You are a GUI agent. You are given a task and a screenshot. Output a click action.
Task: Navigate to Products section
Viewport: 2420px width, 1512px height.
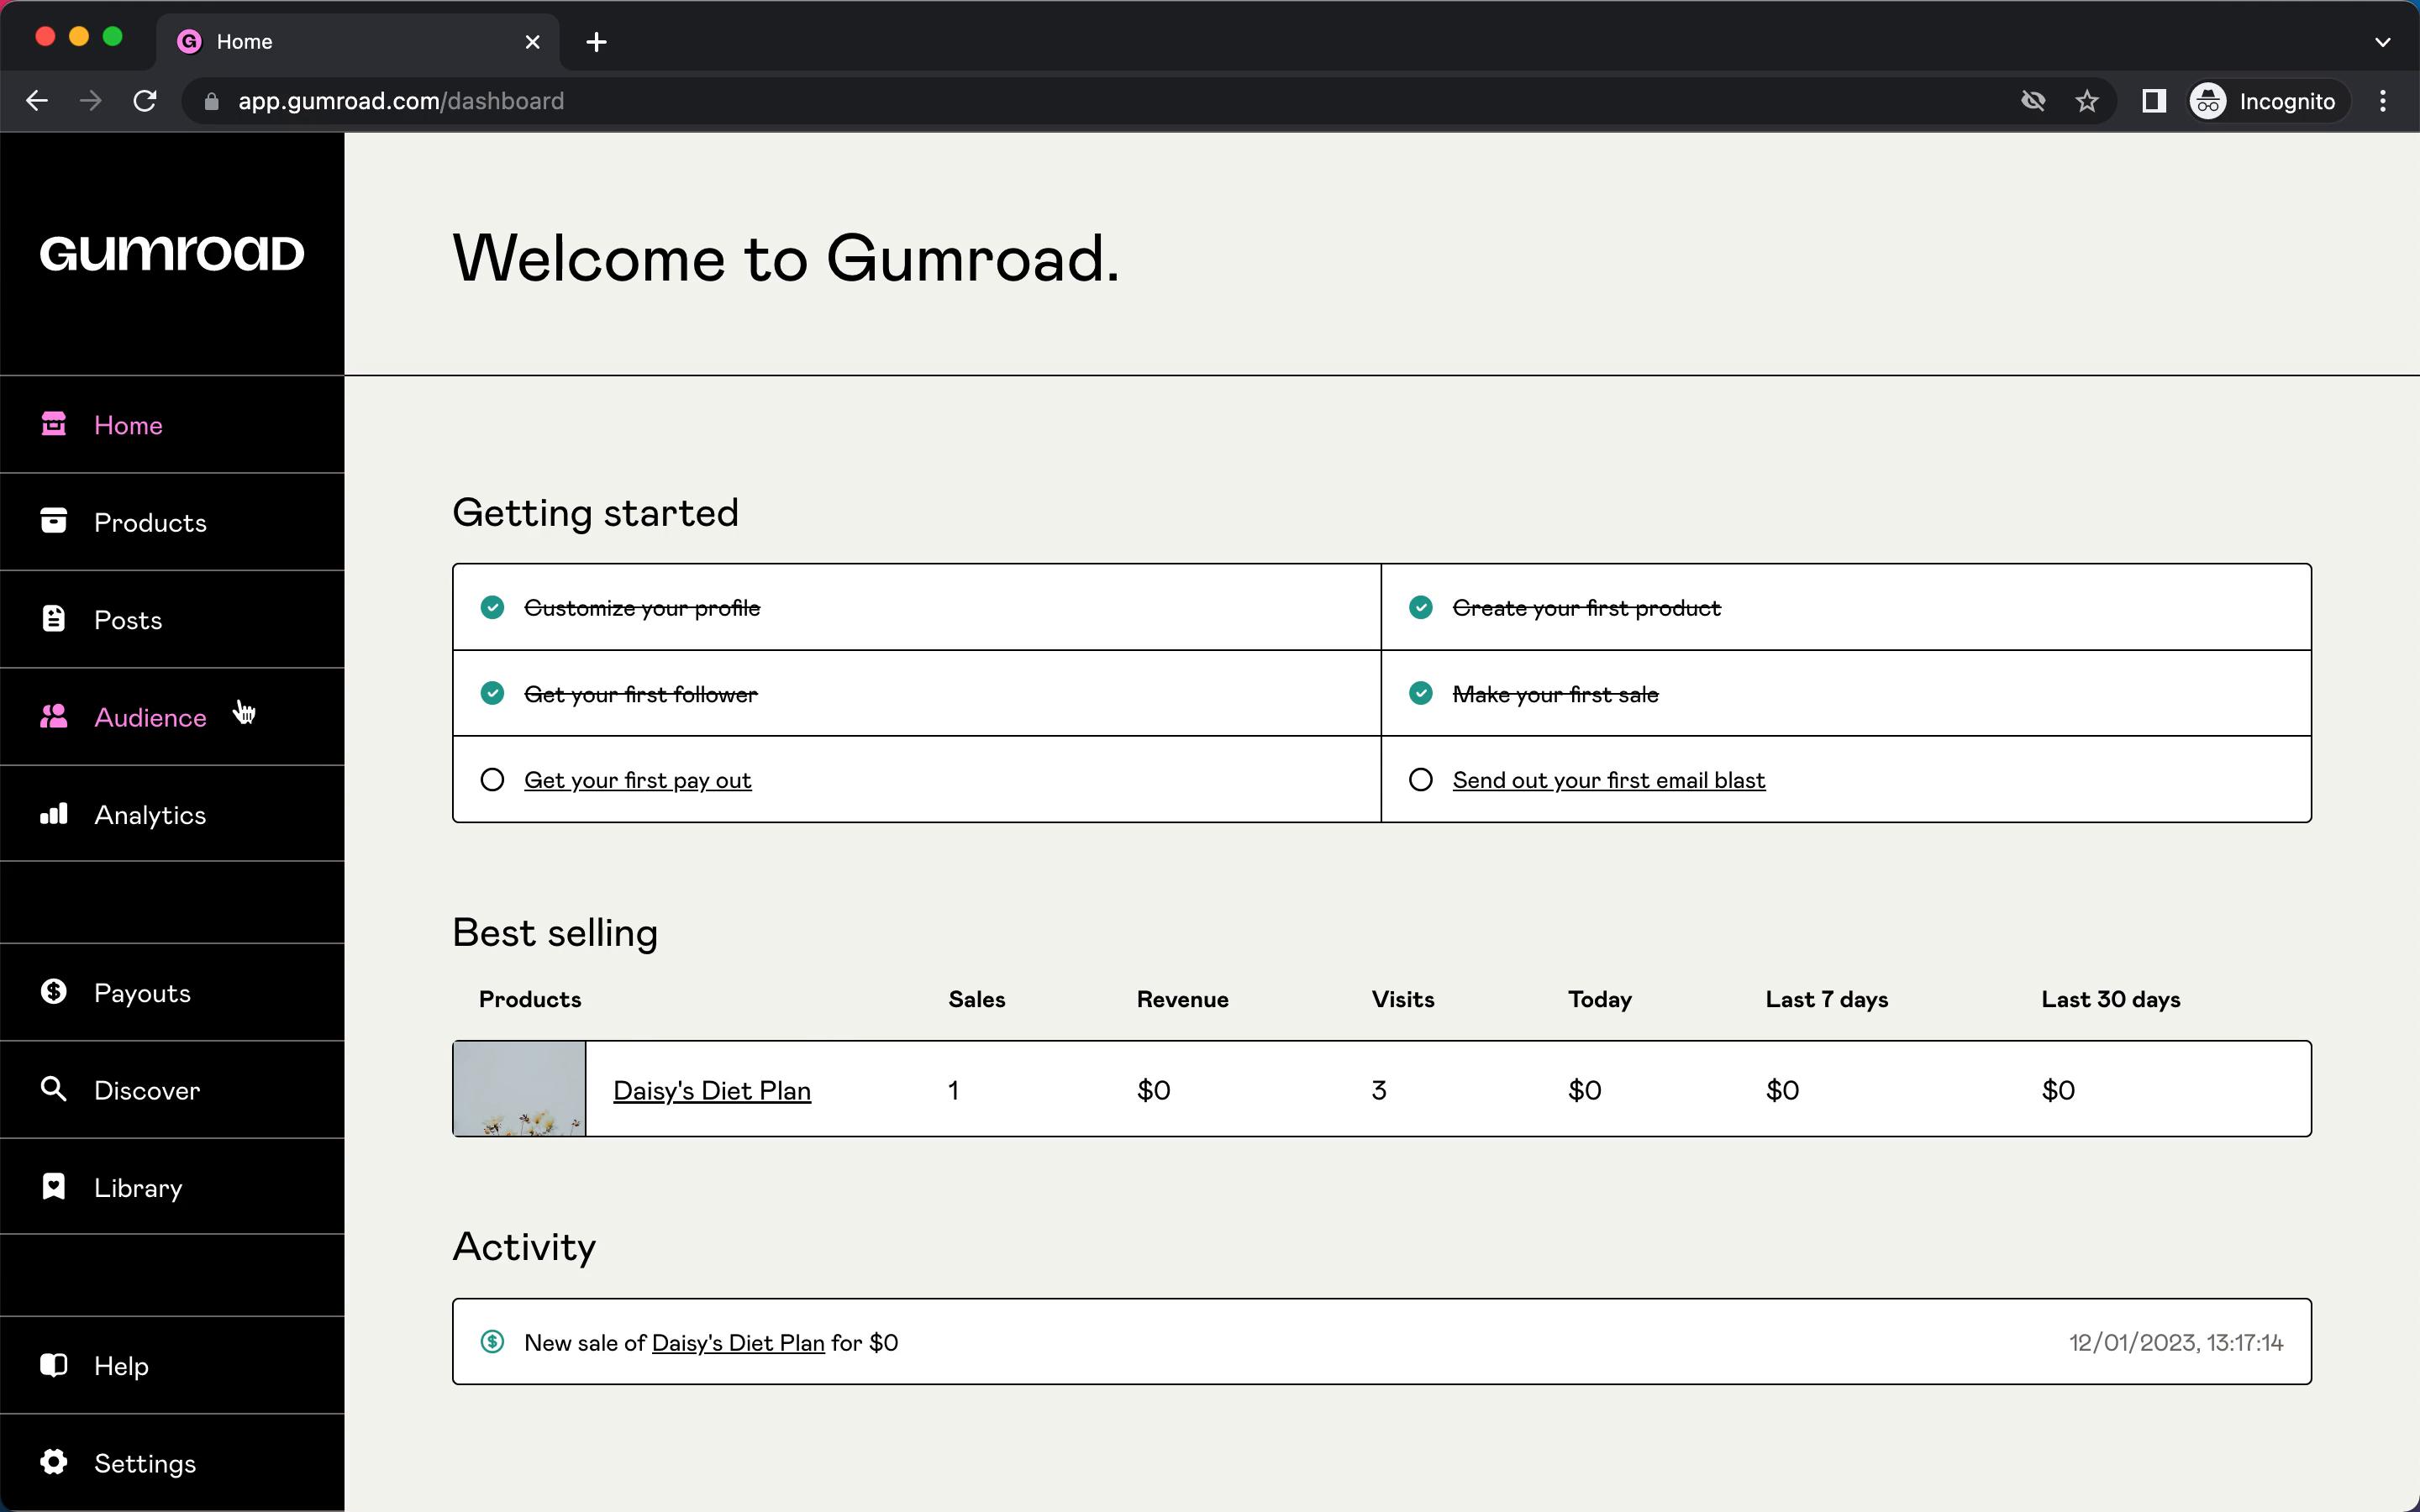point(150,521)
